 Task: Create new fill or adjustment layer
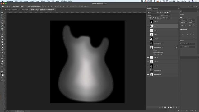(x=168, y=107)
